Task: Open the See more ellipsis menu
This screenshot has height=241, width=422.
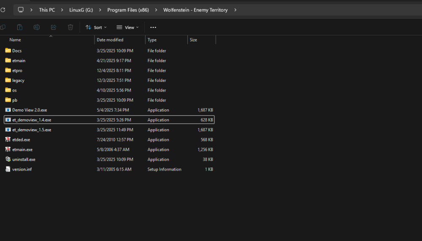Action: tap(153, 27)
